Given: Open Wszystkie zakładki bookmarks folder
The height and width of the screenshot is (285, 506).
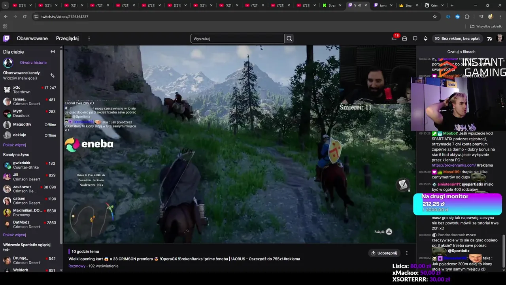Looking at the screenshot, I should coord(486,27).
